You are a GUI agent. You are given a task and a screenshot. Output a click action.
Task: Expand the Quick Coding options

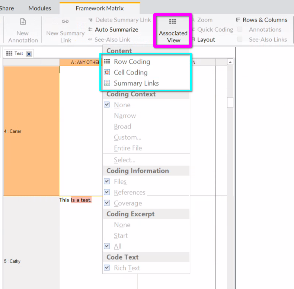pos(215,29)
